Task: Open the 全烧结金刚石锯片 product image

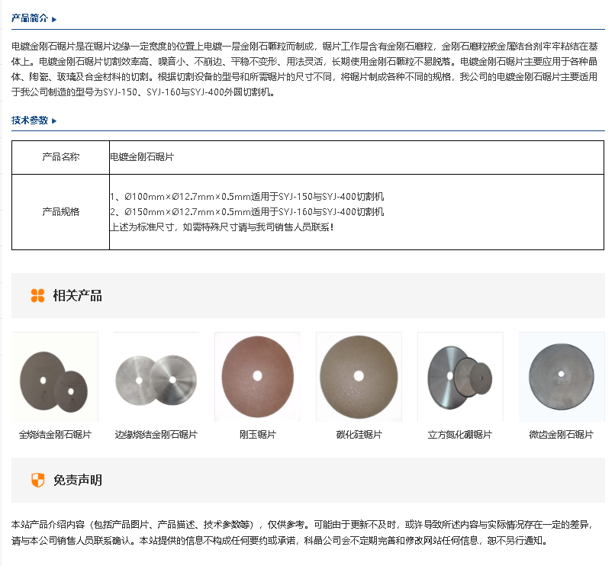Action: (x=55, y=378)
